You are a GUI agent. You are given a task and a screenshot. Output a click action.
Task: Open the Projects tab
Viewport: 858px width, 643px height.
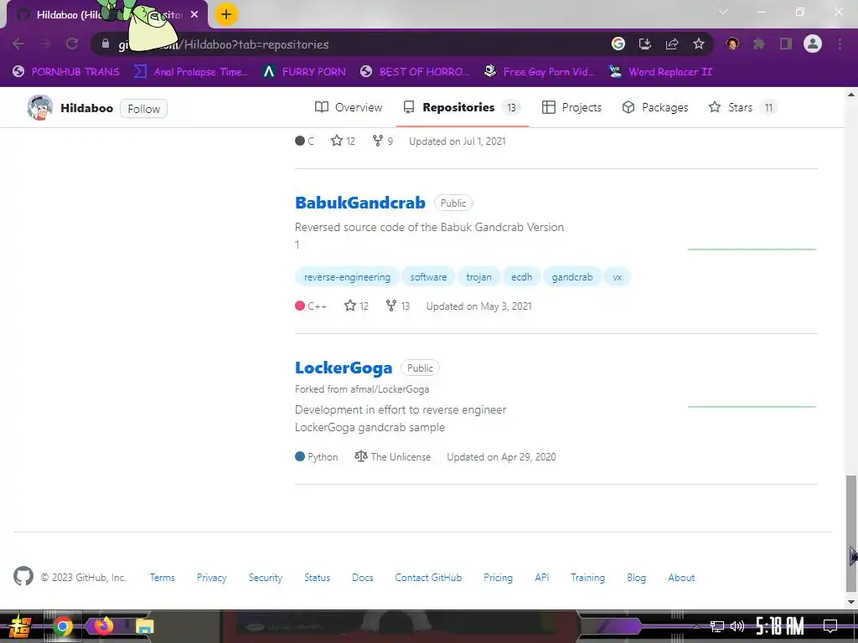coord(571,107)
